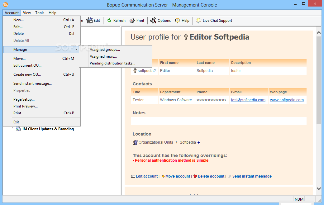Click the Move account link
This screenshot has height=205, width=324.
(x=178, y=176)
